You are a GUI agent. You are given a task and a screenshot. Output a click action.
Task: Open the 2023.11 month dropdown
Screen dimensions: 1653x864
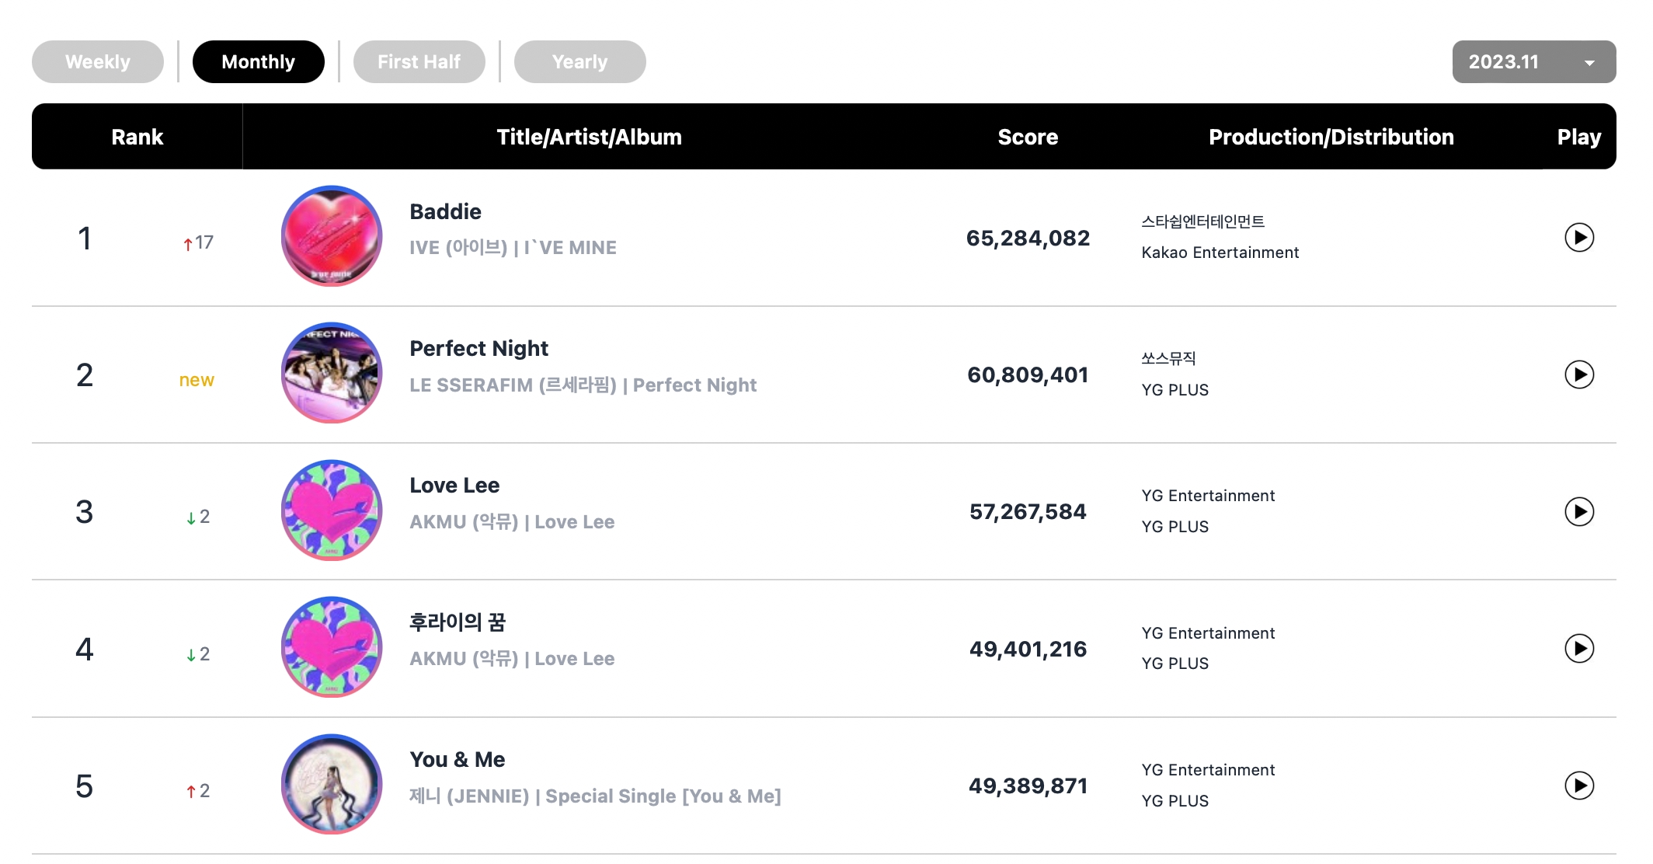click(1533, 62)
